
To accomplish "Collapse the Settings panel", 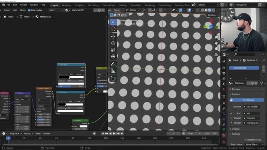I will (x=236, y=134).
